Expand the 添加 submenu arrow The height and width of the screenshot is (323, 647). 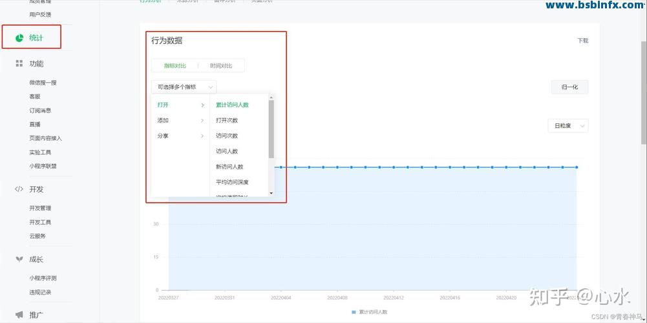[x=202, y=120]
